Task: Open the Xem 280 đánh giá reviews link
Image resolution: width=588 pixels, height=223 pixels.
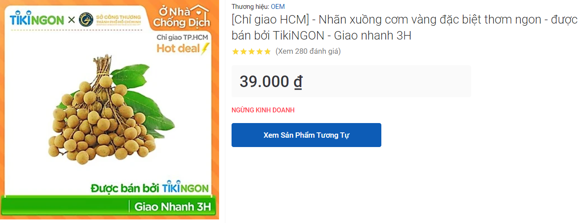Action: [308, 51]
